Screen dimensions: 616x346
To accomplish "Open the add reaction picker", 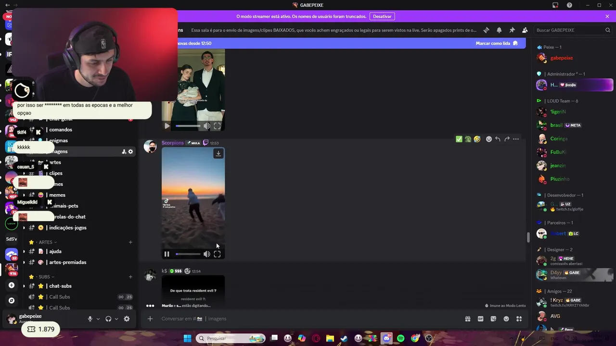I will [489, 139].
